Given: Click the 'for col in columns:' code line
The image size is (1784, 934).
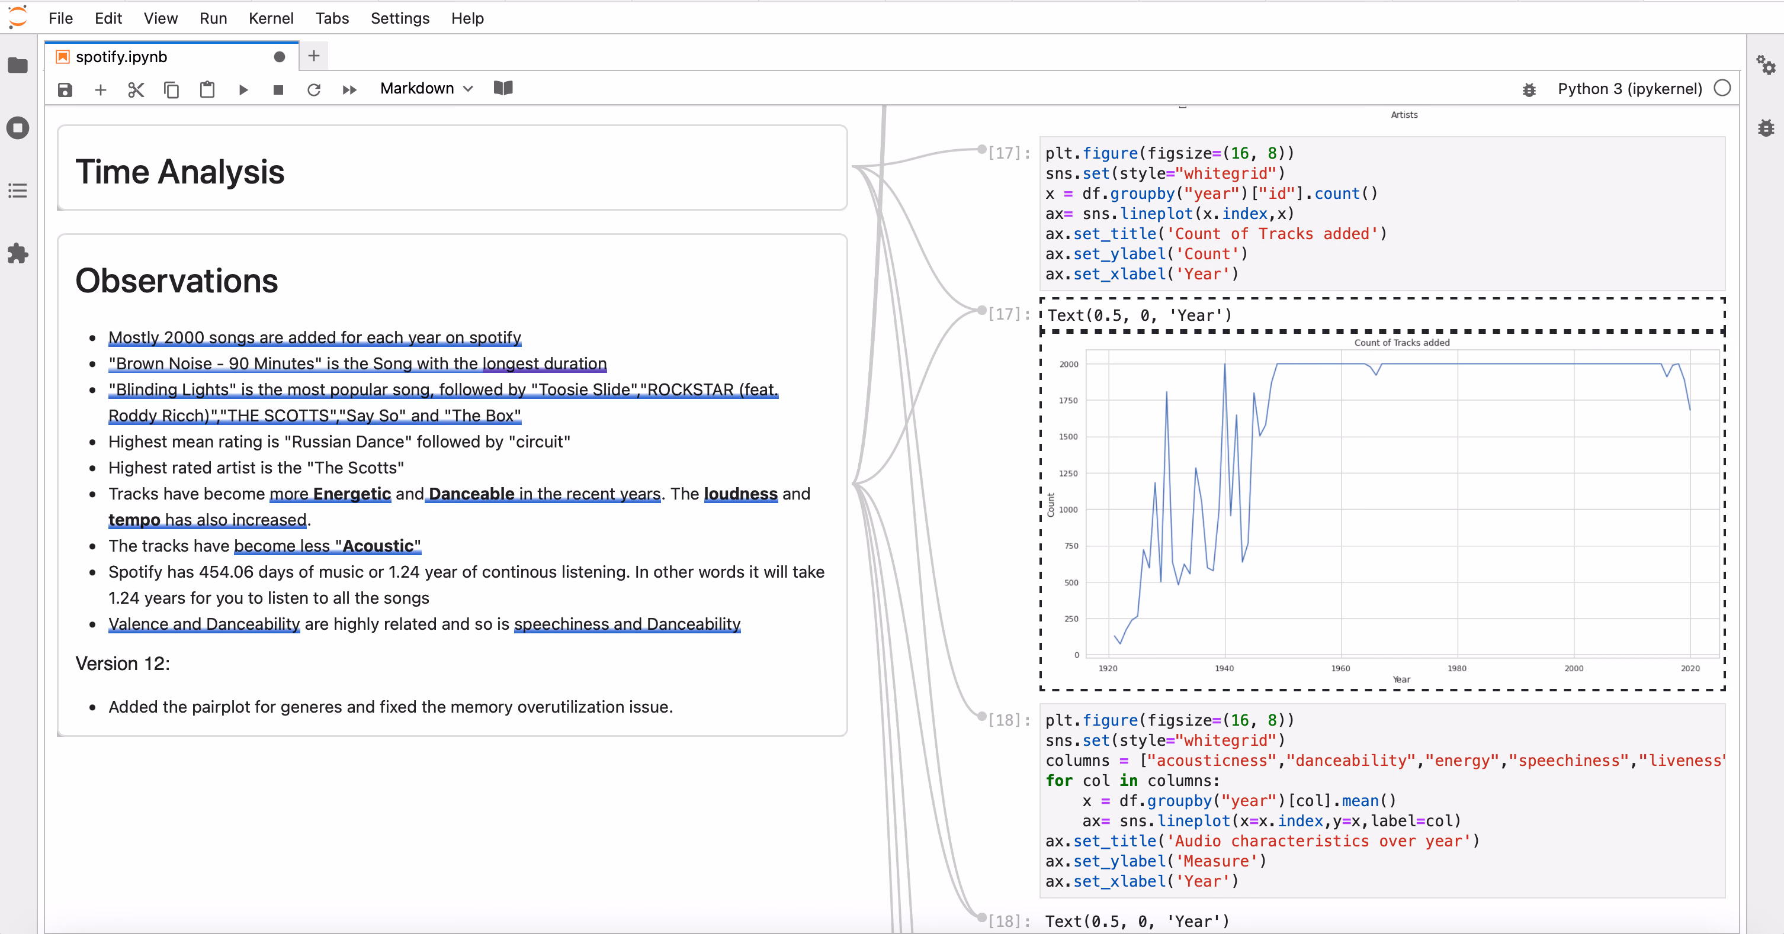Looking at the screenshot, I should click(1133, 781).
